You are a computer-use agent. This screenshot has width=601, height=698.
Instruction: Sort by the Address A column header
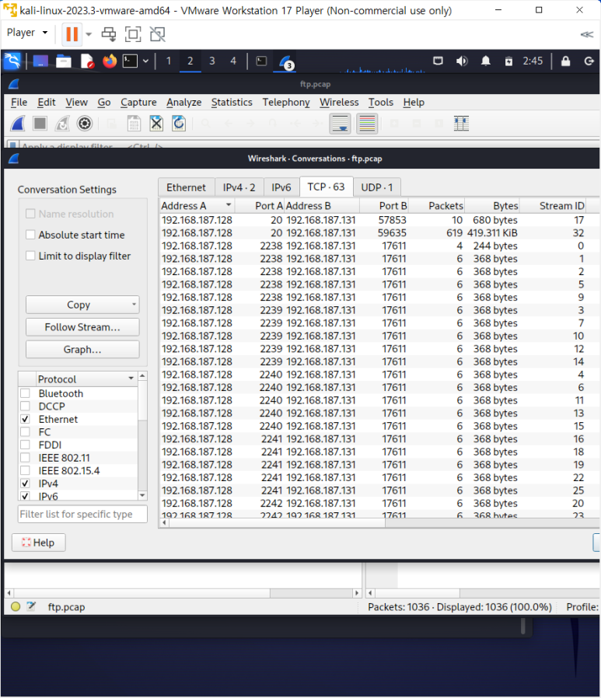(x=197, y=206)
